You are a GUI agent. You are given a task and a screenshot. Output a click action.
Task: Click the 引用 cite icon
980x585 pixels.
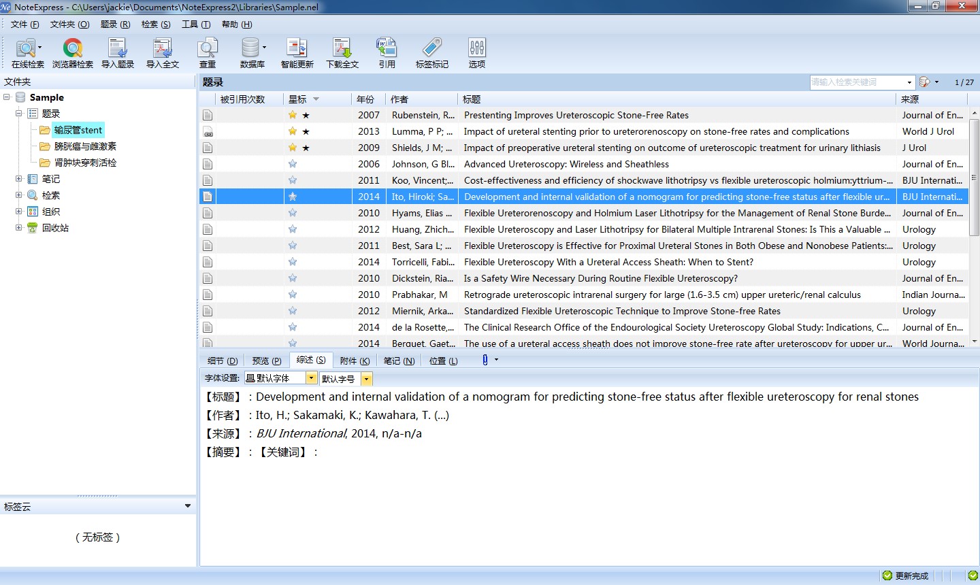tap(387, 53)
